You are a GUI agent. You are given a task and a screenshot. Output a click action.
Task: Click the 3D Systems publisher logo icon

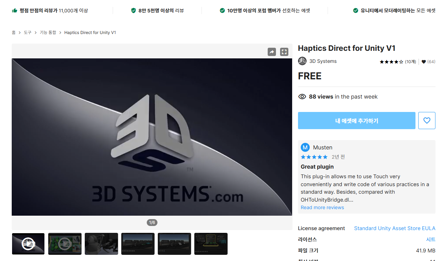tap(302, 61)
